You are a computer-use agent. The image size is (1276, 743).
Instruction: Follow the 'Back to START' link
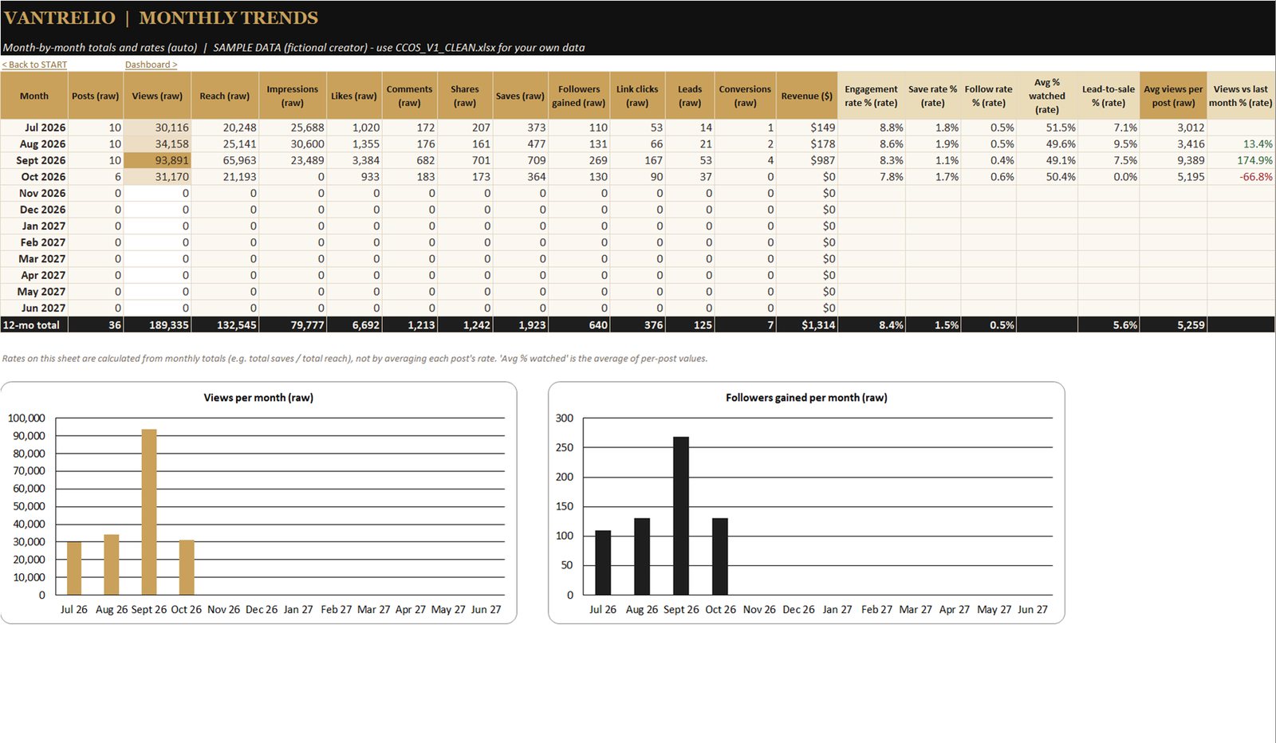(x=34, y=65)
